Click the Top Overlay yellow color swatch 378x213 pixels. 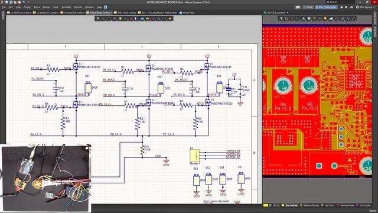283,205
